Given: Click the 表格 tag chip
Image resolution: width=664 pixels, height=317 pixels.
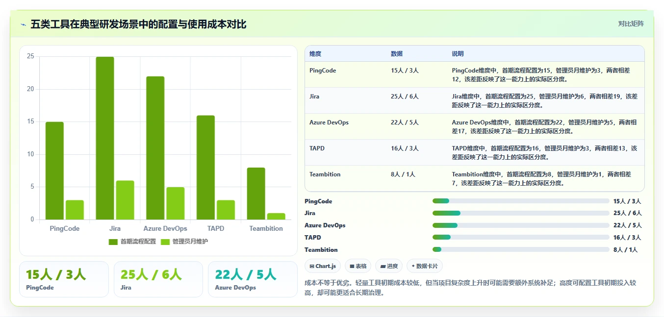Looking at the screenshot, I should (x=358, y=266).
